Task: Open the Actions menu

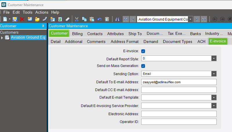Action: tap(42, 12)
